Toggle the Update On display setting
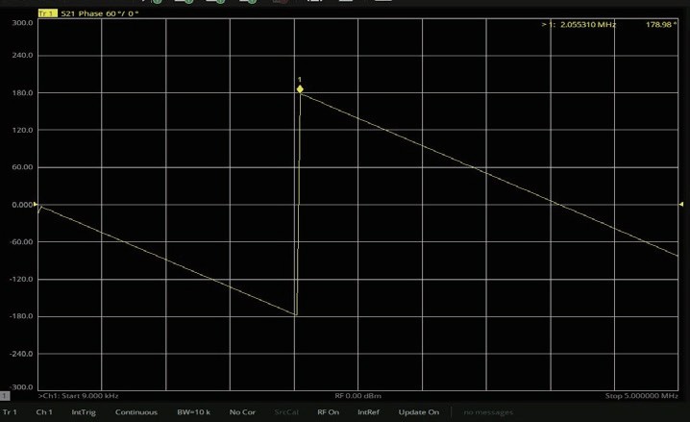Viewport: 690px width, 422px height. 418,412
